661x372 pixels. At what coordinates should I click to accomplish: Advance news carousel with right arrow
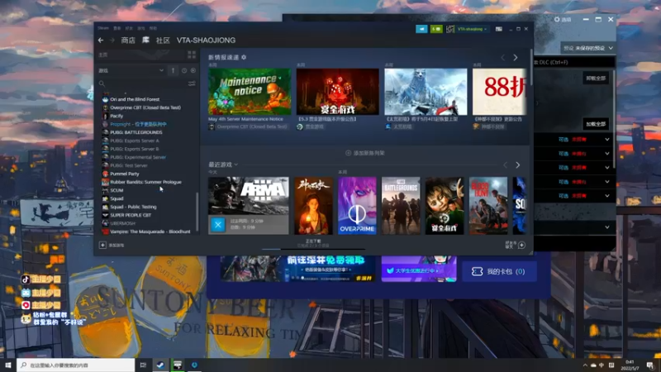(515, 57)
